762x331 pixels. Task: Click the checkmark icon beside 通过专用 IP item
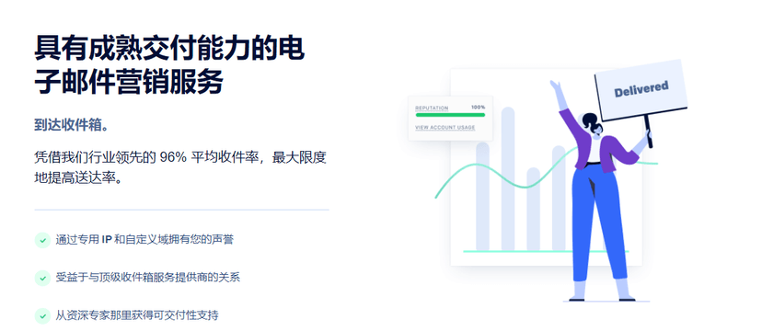[x=42, y=240]
